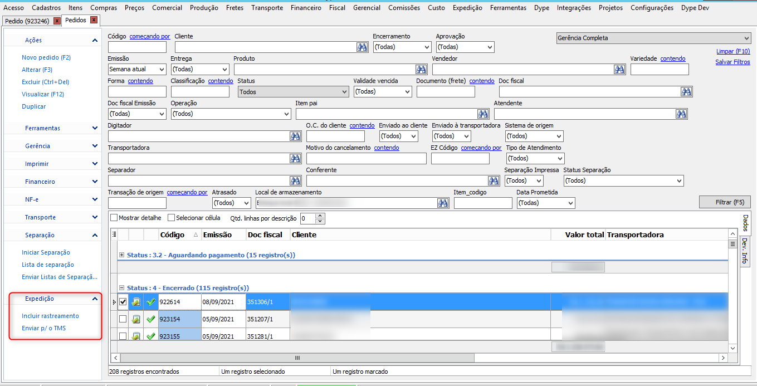
Task: Open Vendedor search binoculars icon
Action: coord(619,70)
